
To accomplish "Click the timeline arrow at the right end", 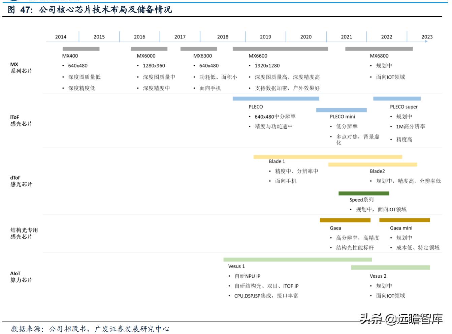I will [x=427, y=41].
